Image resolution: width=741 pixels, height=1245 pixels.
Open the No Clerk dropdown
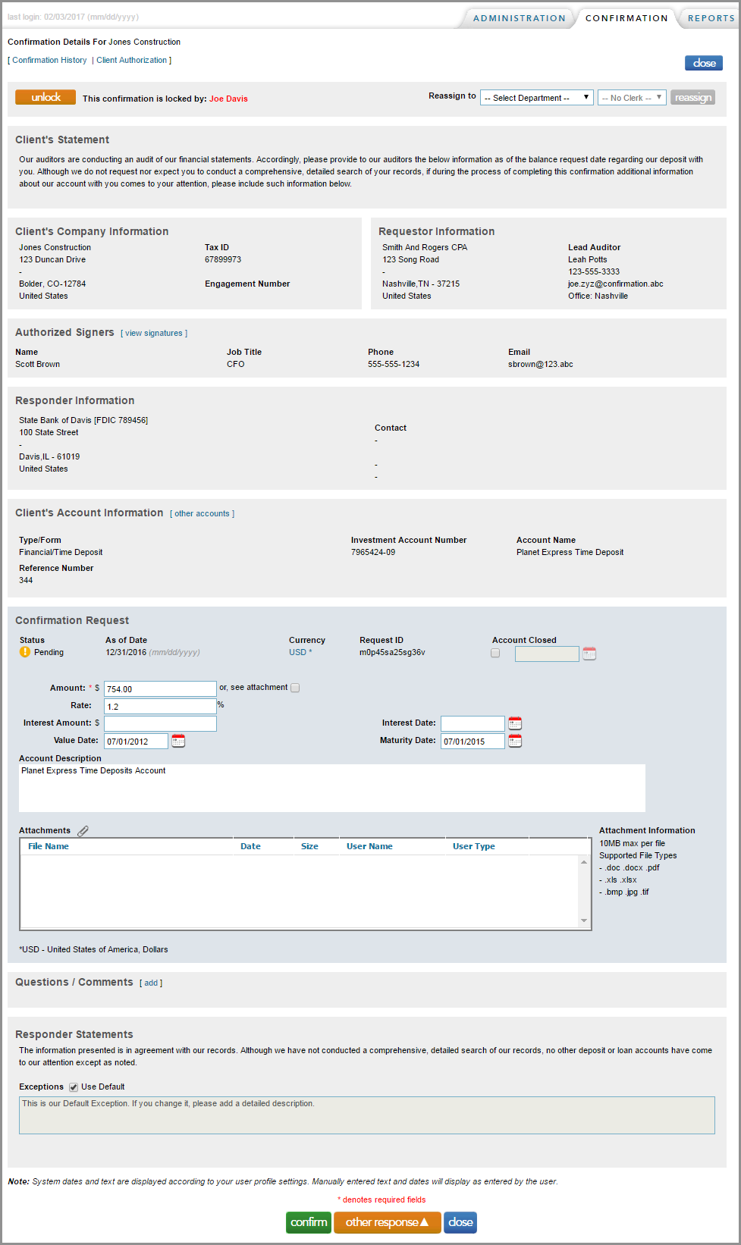(x=631, y=98)
